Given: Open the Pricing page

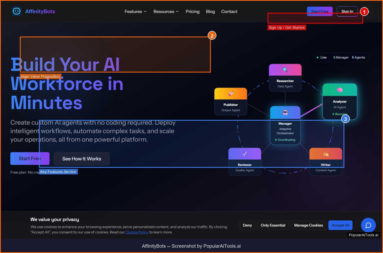Looking at the screenshot, I should (193, 12).
